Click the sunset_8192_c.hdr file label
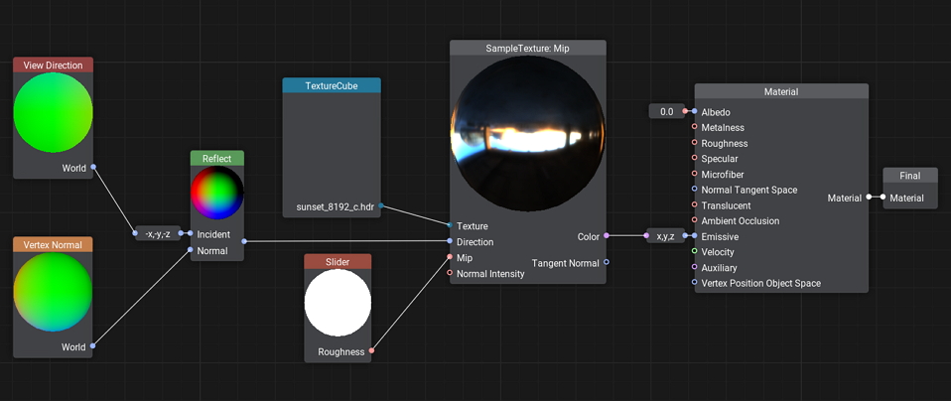The height and width of the screenshot is (401, 951). point(335,206)
